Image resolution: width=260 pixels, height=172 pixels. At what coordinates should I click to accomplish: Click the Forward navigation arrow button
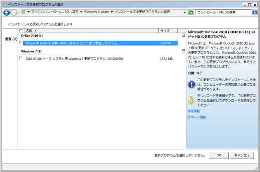(x=14, y=13)
